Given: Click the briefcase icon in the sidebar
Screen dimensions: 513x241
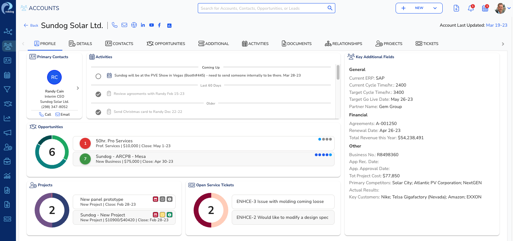Looking at the screenshot, I should click(8, 161).
